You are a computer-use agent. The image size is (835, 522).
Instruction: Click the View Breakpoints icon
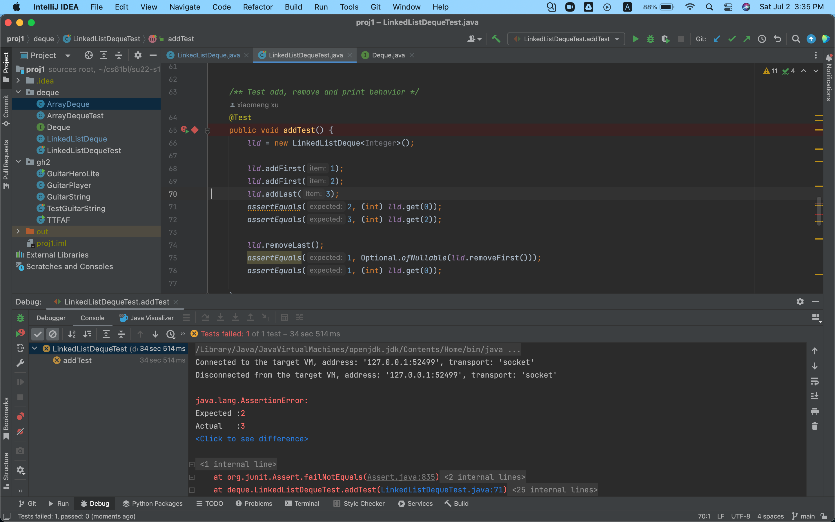coord(20,416)
